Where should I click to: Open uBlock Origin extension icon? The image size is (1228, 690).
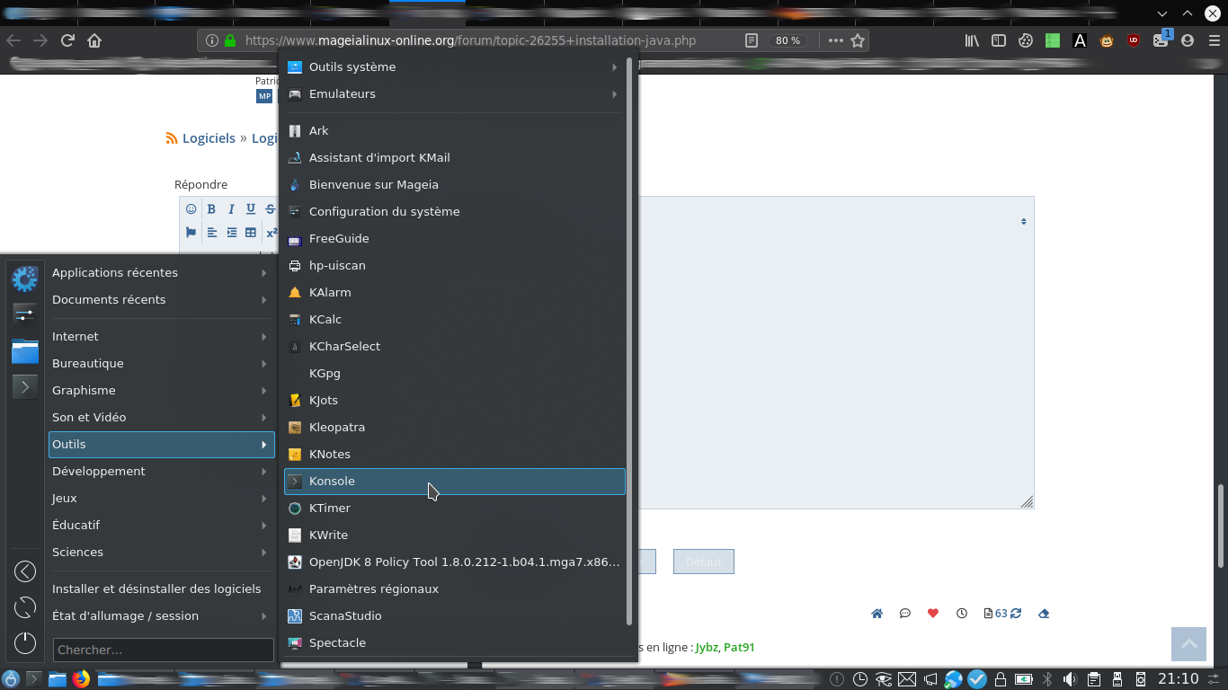coord(1134,40)
